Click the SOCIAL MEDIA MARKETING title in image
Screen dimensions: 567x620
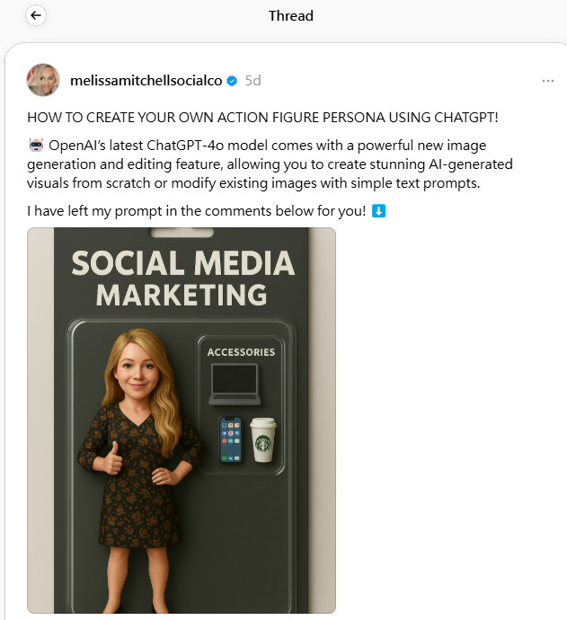click(x=182, y=279)
